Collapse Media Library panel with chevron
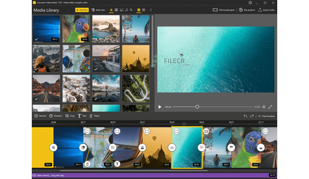Viewport: 309px width, 179px height. pyautogui.click(x=151, y=10)
